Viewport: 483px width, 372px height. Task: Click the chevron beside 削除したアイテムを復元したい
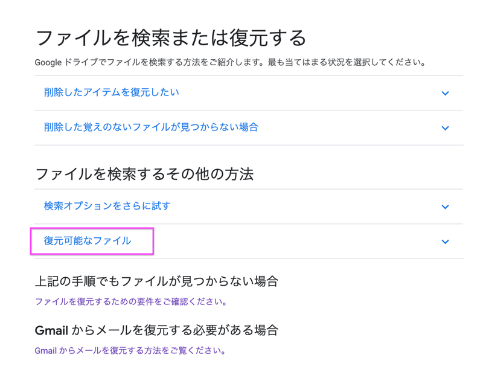click(445, 94)
